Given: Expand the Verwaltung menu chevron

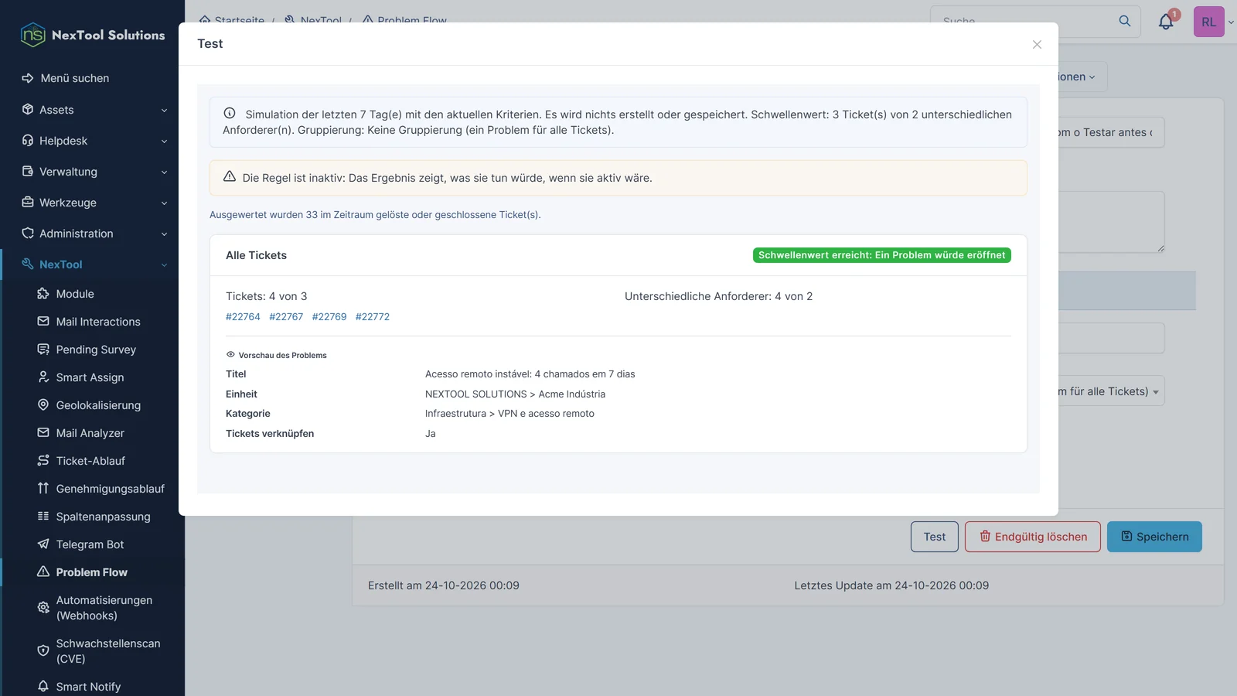Looking at the screenshot, I should (x=164, y=172).
